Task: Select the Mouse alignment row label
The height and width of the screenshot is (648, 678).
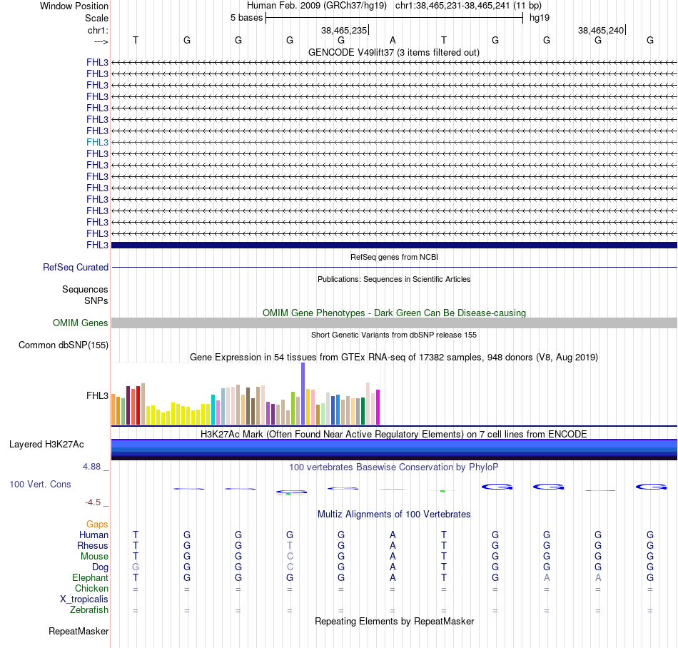Action: [94, 557]
